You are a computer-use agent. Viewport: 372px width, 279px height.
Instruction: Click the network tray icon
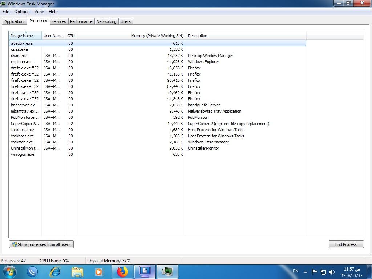pyautogui.click(x=323, y=272)
